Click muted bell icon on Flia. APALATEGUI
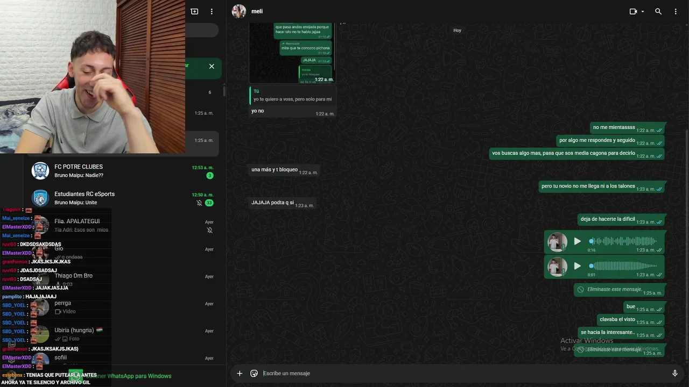 (x=210, y=230)
